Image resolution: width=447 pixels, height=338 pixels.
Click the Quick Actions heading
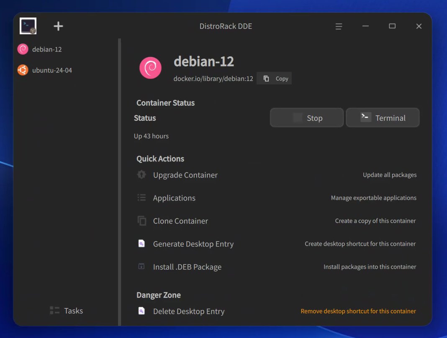coord(160,159)
